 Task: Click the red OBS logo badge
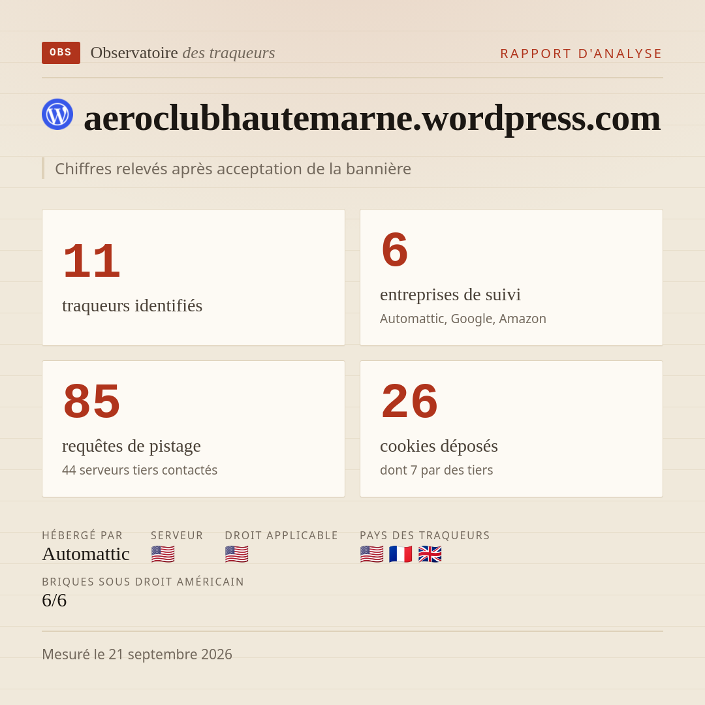(x=61, y=53)
